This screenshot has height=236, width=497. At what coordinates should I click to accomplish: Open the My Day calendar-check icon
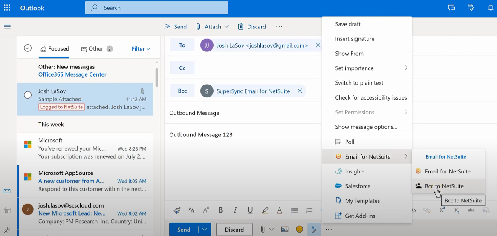[471, 8]
